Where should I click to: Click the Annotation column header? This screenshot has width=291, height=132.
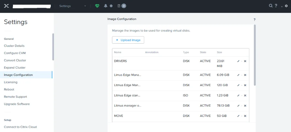pyautogui.click(x=152, y=53)
